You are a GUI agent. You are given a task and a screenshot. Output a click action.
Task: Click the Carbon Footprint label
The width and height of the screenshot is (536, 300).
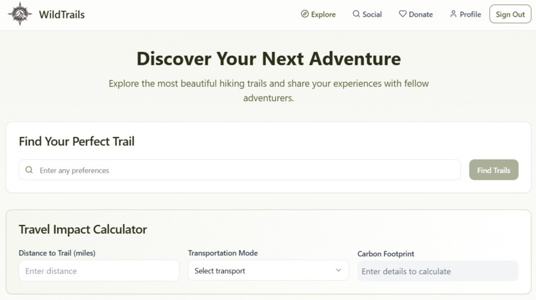click(386, 254)
